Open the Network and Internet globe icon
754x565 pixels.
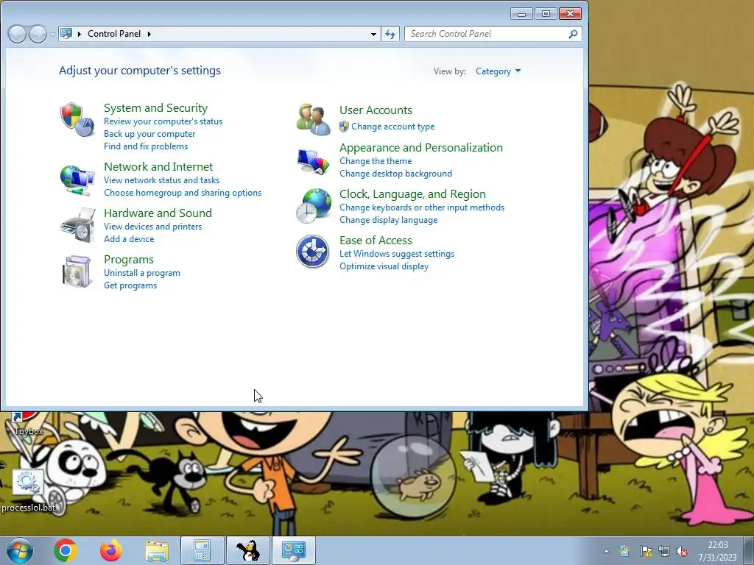pyautogui.click(x=77, y=180)
